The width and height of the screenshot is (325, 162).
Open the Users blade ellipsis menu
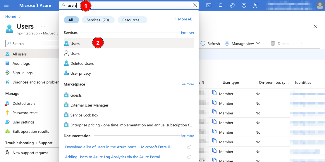coord(43,26)
